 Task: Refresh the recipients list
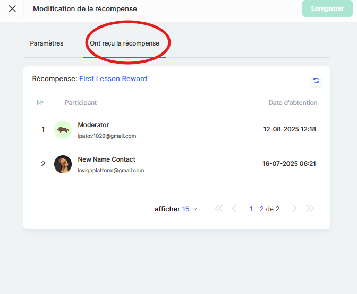pos(316,81)
